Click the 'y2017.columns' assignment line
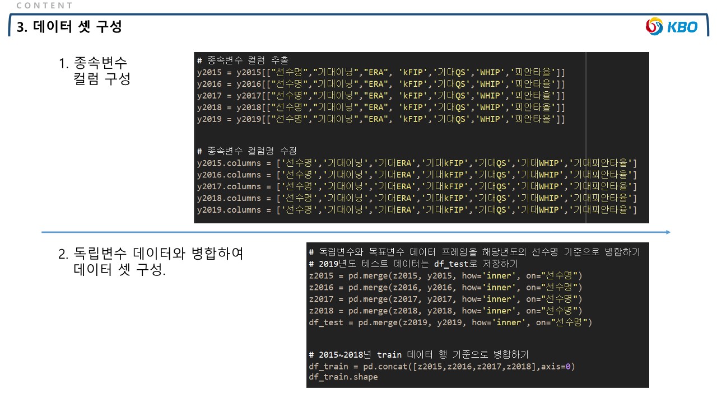Viewport: 717px width, 403px height. [x=417, y=186]
